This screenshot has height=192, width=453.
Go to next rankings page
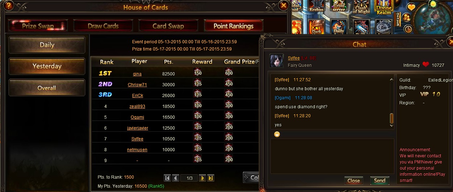(x=202, y=178)
